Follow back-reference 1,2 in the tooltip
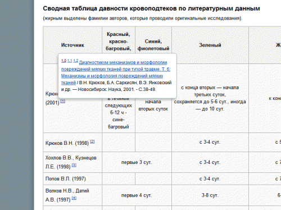281x210 pixels. point(76,61)
